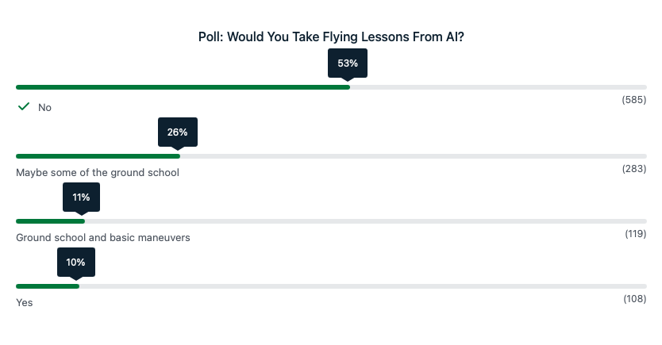
Task: Click the 10% percentage tooltip badge
Action: coord(75,262)
